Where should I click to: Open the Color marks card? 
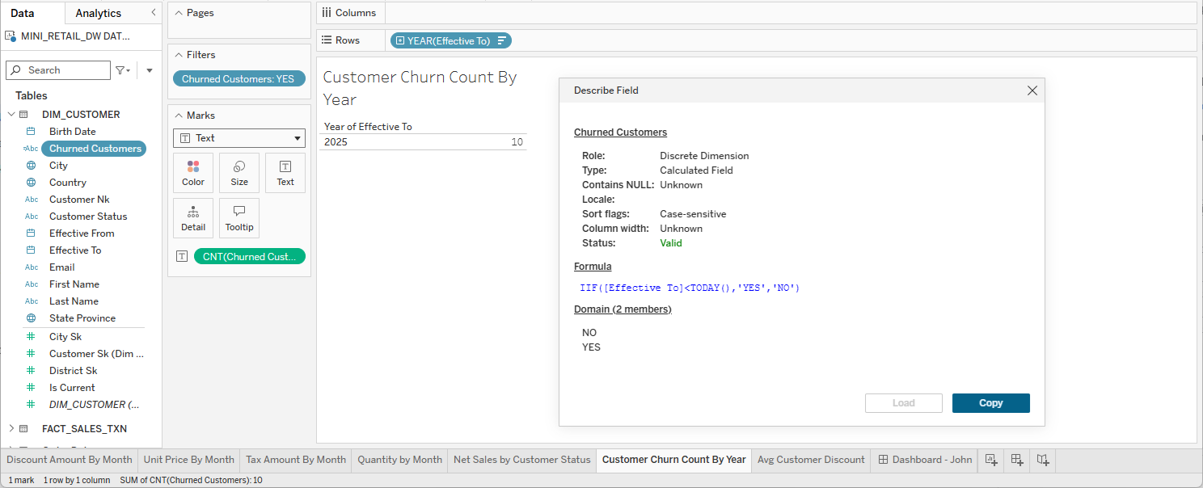pos(193,173)
